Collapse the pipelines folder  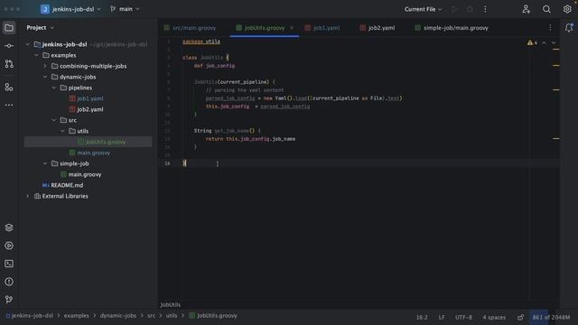(54, 88)
